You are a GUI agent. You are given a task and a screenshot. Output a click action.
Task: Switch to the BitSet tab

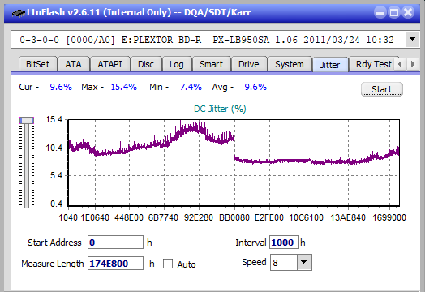click(x=37, y=64)
